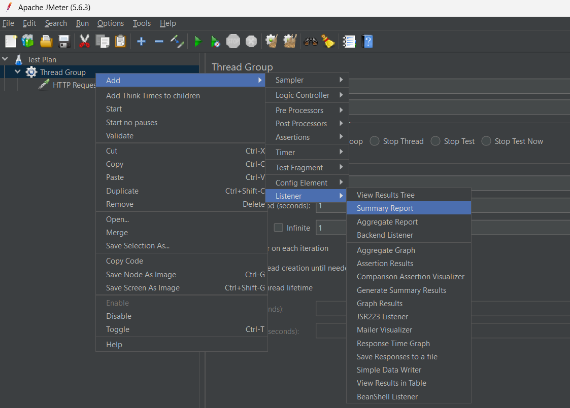Click the Test Plan flask icon

[x=19, y=59]
